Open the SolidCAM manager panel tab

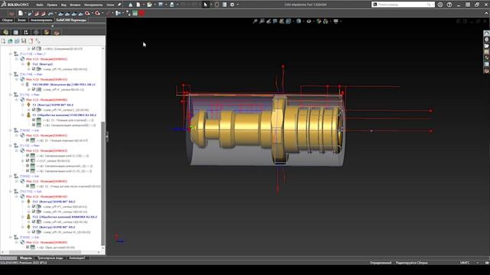[x=57, y=32]
